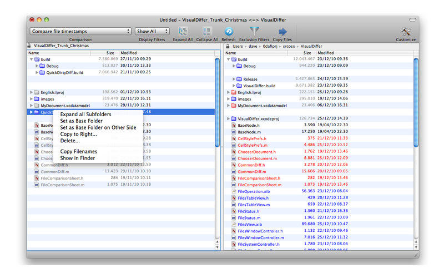The image size is (444, 278).
Task: Click the right pane vertical scrollbar thumb
Action: pyautogui.click(x=416, y=102)
